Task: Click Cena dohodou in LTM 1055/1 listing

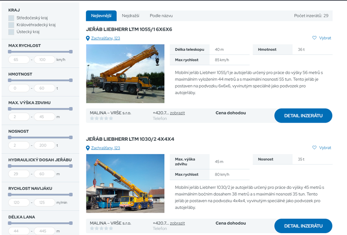Action: point(231,113)
